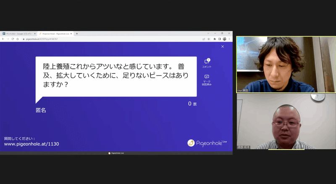Switch to the Google Spreadsheet tab
This screenshot has height=184, width=336.
[19, 34]
